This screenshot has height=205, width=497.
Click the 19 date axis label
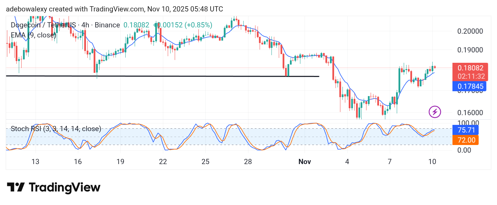pyautogui.click(x=120, y=162)
